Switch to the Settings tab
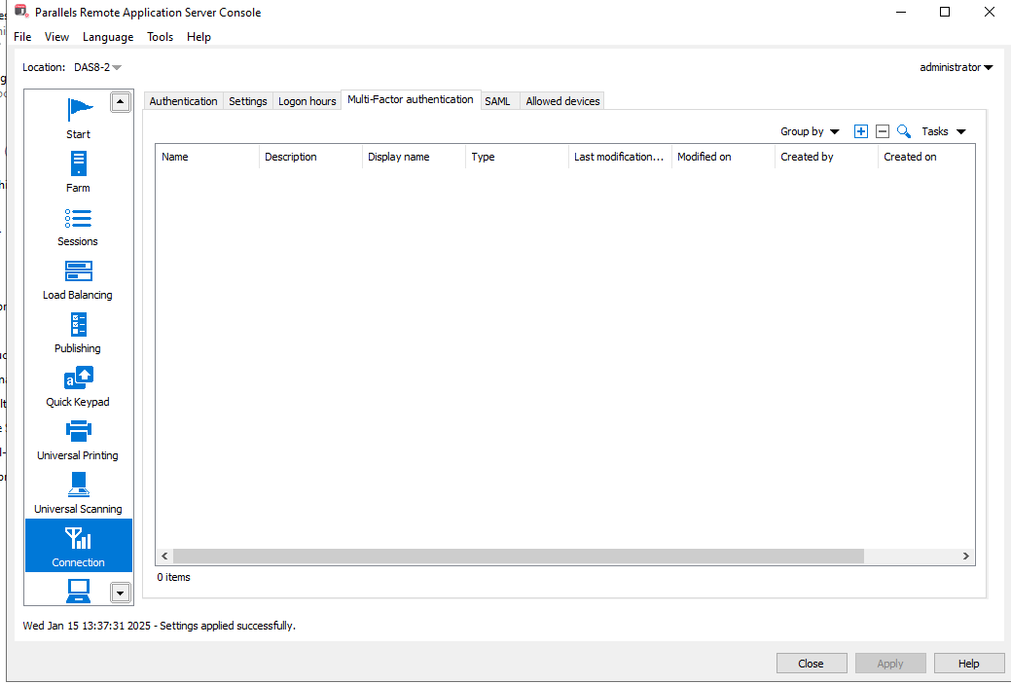Screen dimensions: 1011x684 247,101
